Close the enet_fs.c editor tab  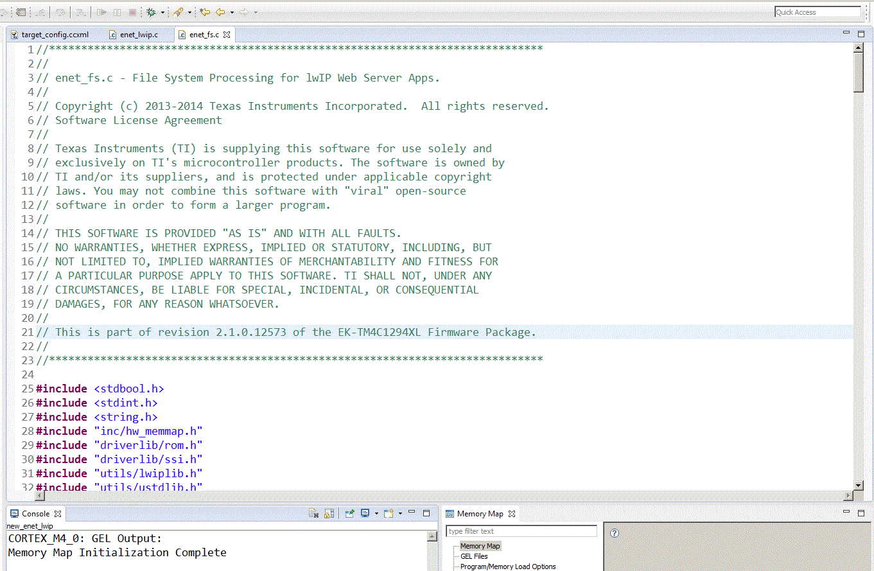coord(226,35)
